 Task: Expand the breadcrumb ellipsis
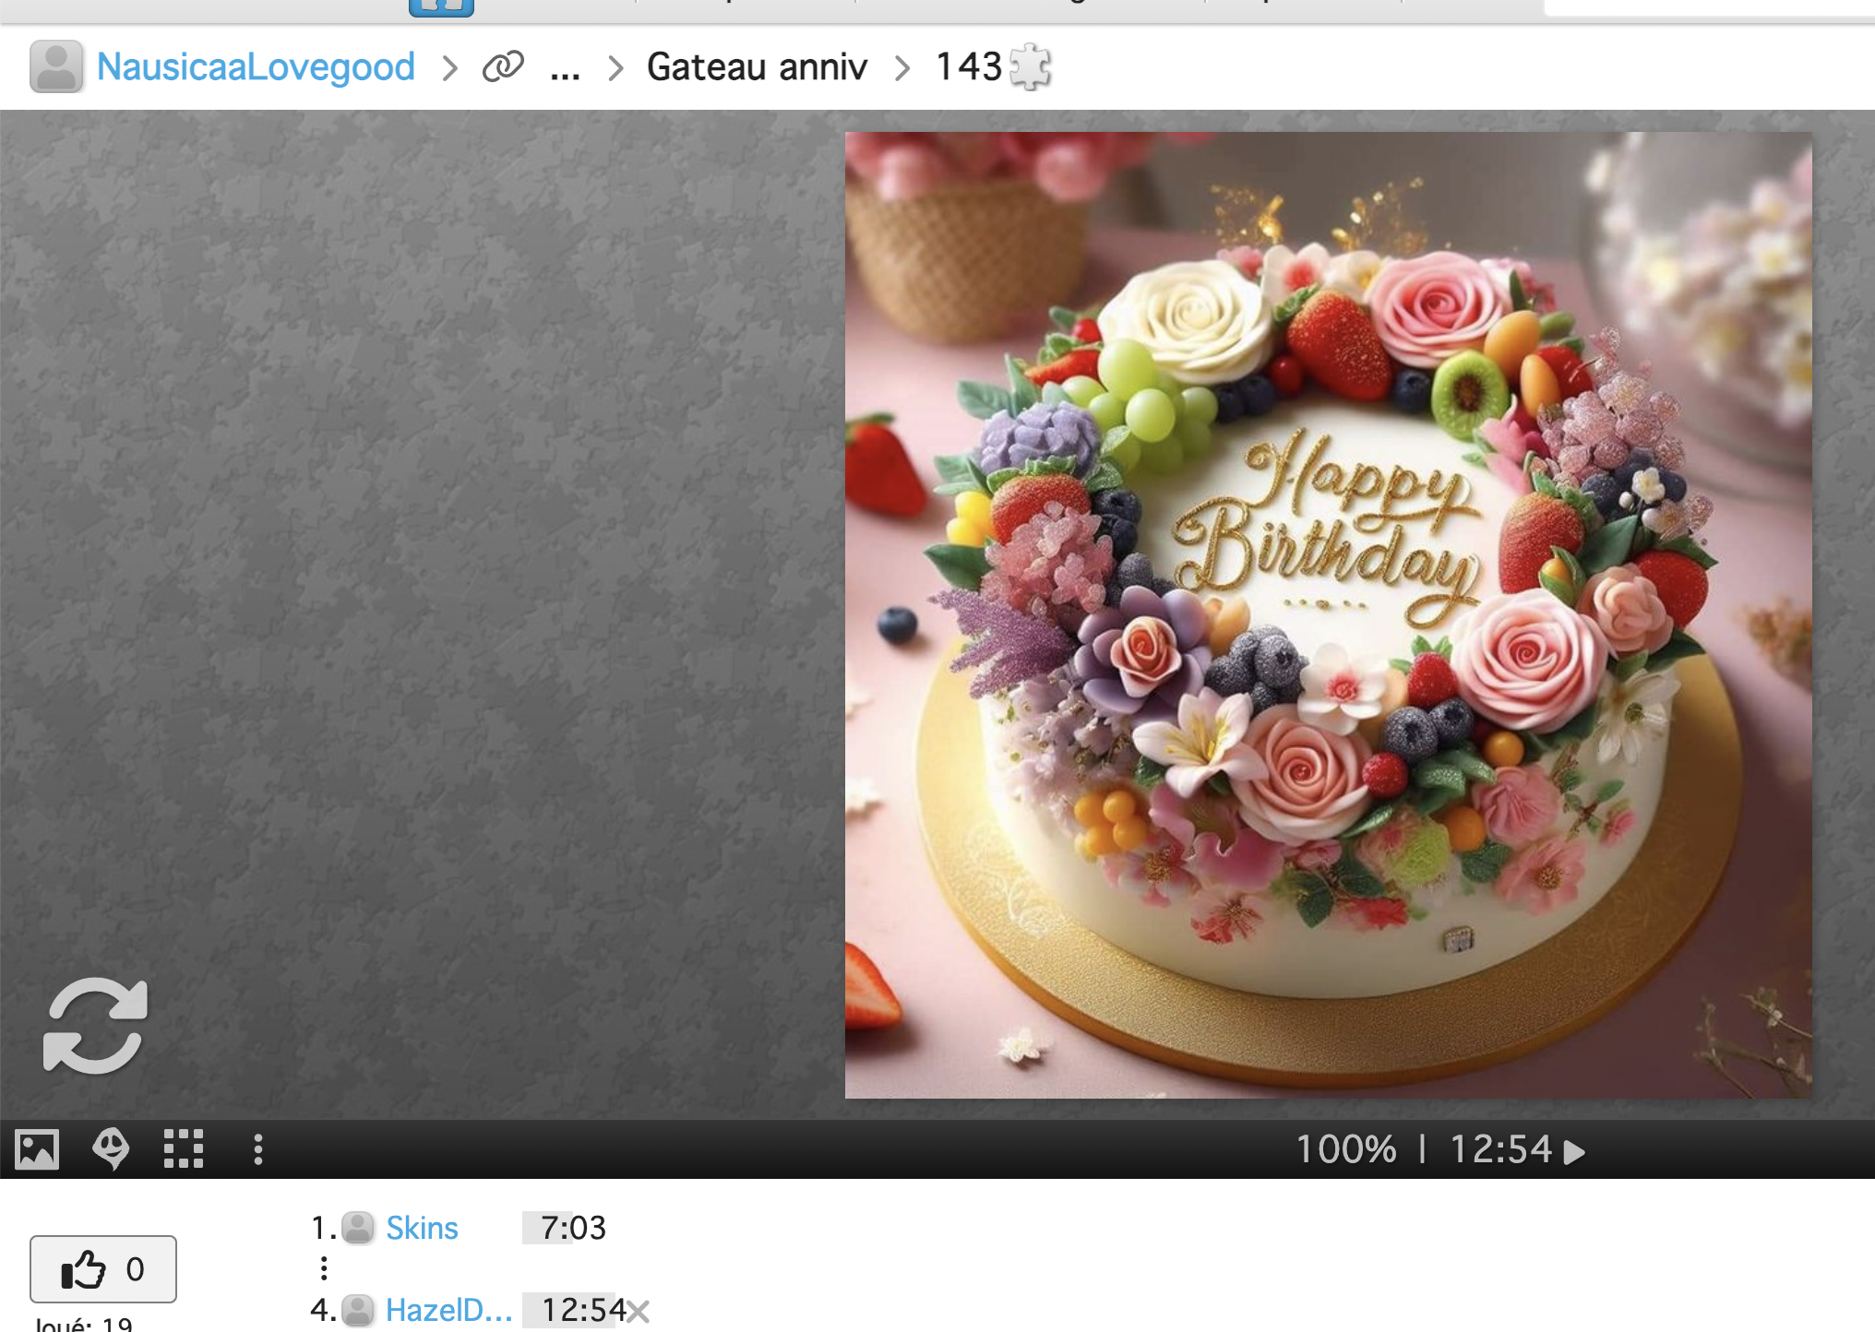(565, 68)
